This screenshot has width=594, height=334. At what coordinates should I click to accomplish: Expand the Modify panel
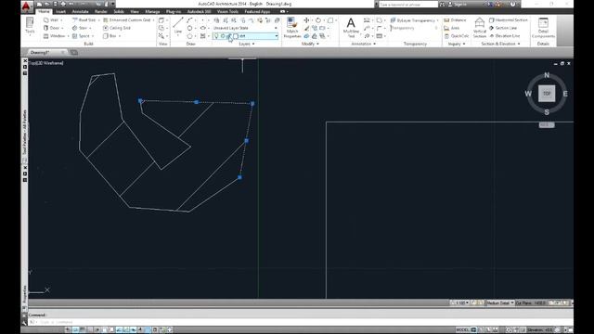[x=310, y=44]
